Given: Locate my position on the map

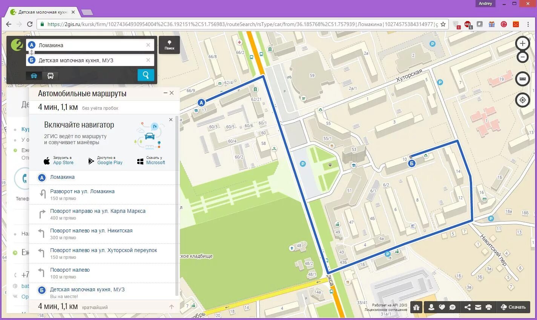Looking at the screenshot, I should point(522,100).
